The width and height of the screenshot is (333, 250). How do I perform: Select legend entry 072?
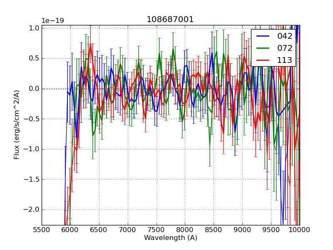coord(285,48)
